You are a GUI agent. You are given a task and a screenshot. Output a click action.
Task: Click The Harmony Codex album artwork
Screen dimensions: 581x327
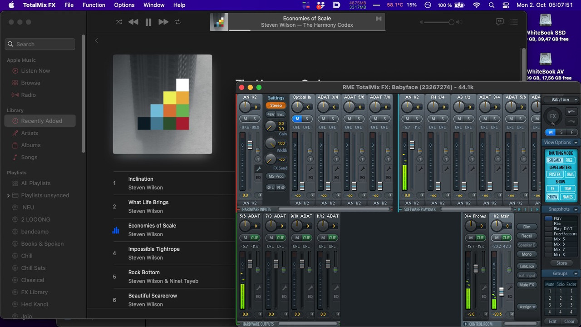[162, 104]
